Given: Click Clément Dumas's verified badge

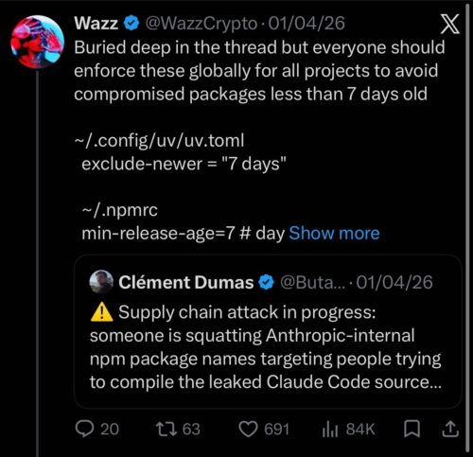Looking at the screenshot, I should click(267, 282).
